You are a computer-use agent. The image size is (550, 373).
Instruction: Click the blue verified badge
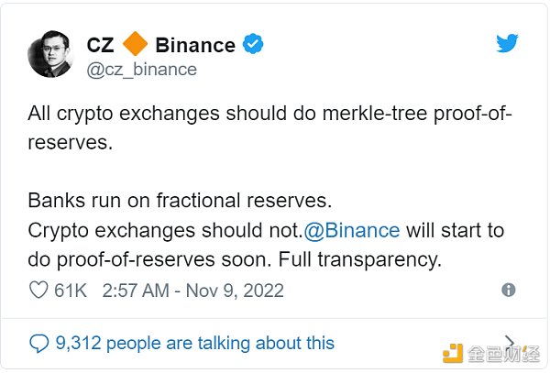pyautogui.click(x=253, y=44)
